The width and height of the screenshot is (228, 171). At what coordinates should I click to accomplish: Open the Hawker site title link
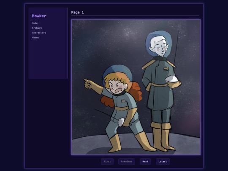coord(39,16)
